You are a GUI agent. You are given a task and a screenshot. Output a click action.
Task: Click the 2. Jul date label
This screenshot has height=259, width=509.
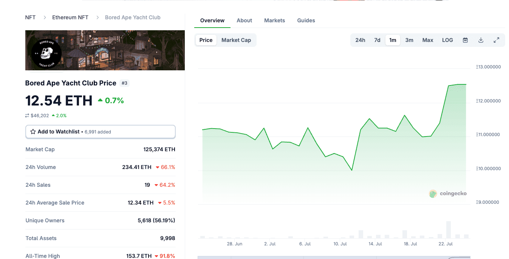[x=270, y=244]
